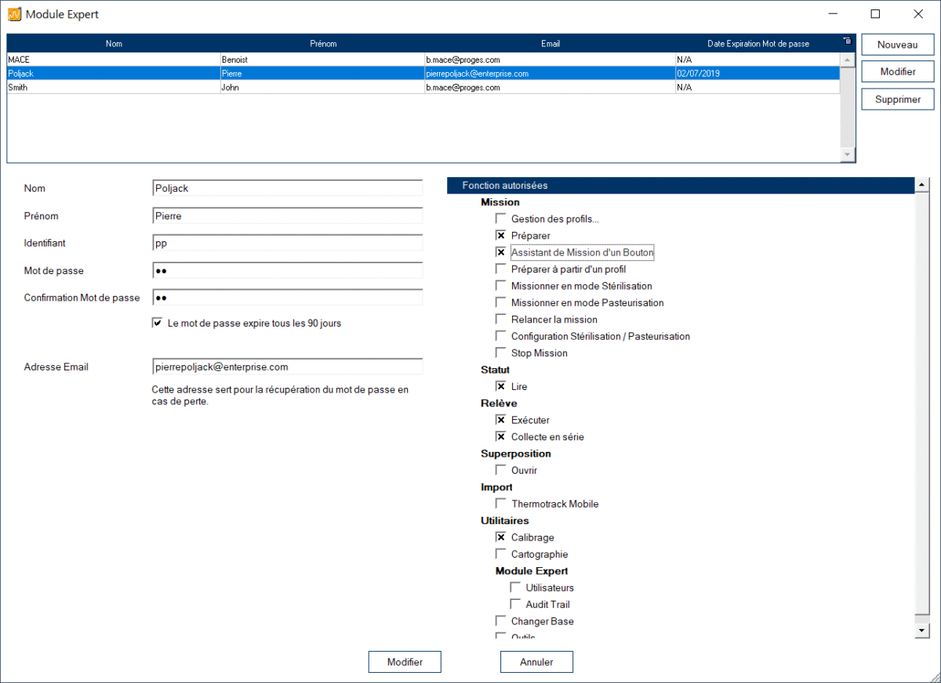This screenshot has height=683, width=941.
Task: Enable the Changer Base checkbox
Action: click(x=500, y=621)
